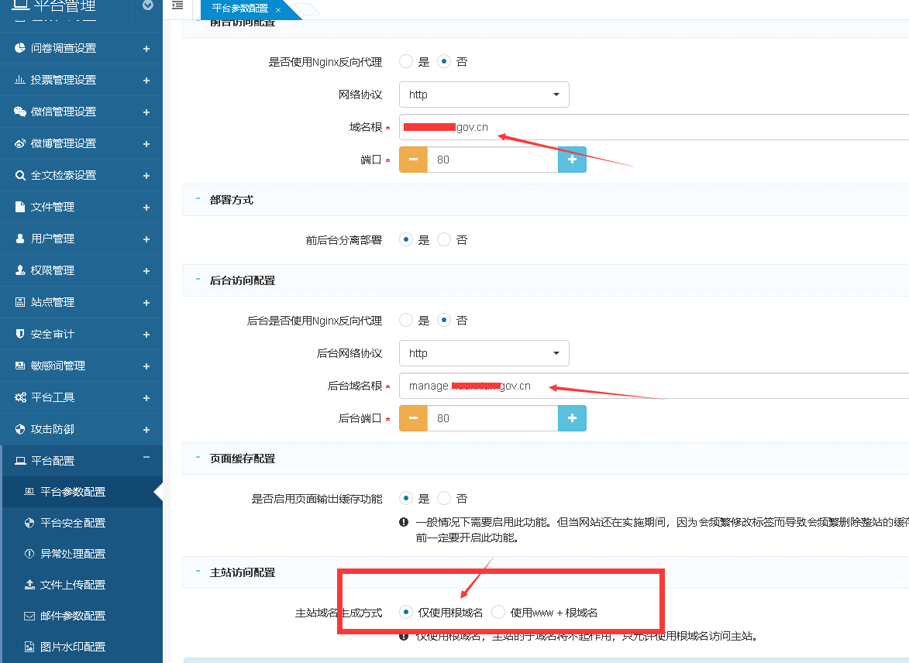Image resolution: width=909 pixels, height=663 pixels.
Task: Decrease the 后台端口 with minus button
Action: click(413, 418)
